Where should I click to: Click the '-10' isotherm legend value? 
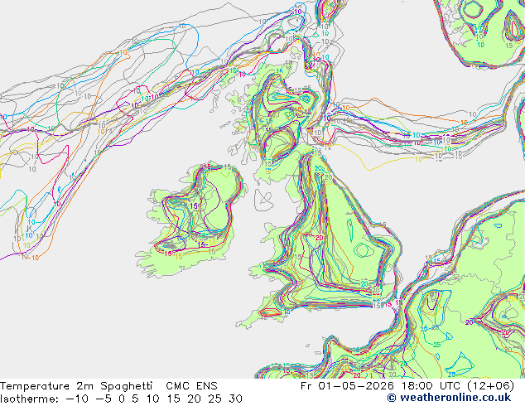[x=78, y=399]
